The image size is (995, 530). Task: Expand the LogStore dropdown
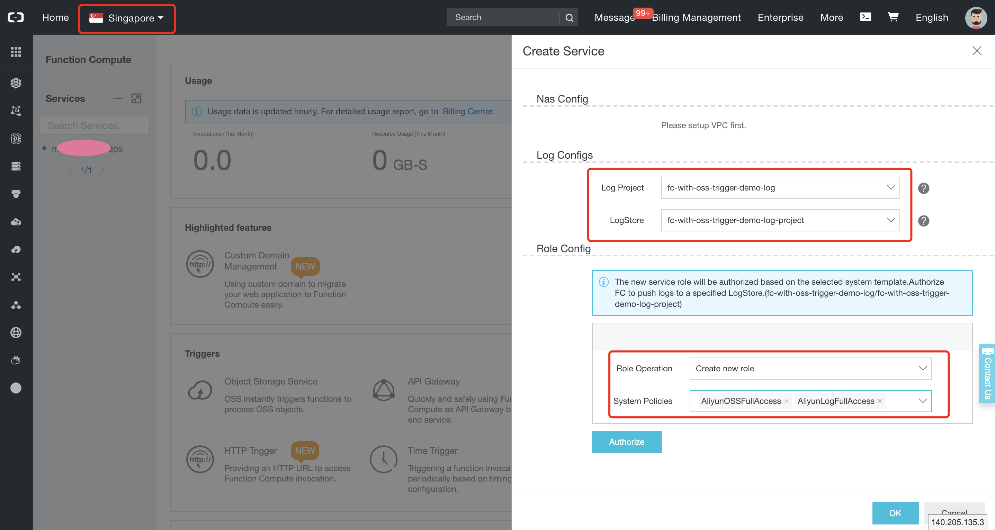(x=780, y=220)
